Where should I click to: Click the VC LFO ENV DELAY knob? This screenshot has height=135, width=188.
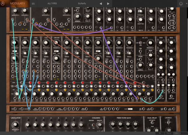tap(150, 55)
